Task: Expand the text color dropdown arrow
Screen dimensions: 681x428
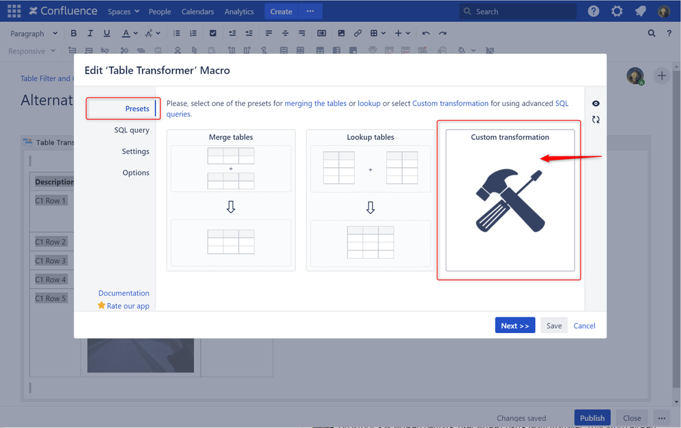Action: coord(136,33)
